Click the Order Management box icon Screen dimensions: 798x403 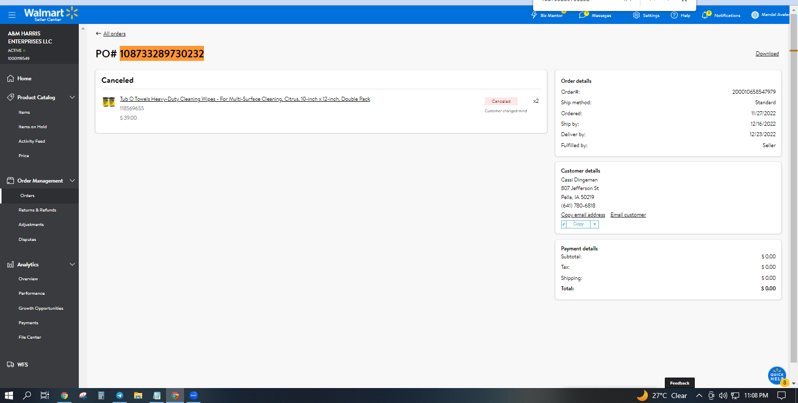(10, 181)
